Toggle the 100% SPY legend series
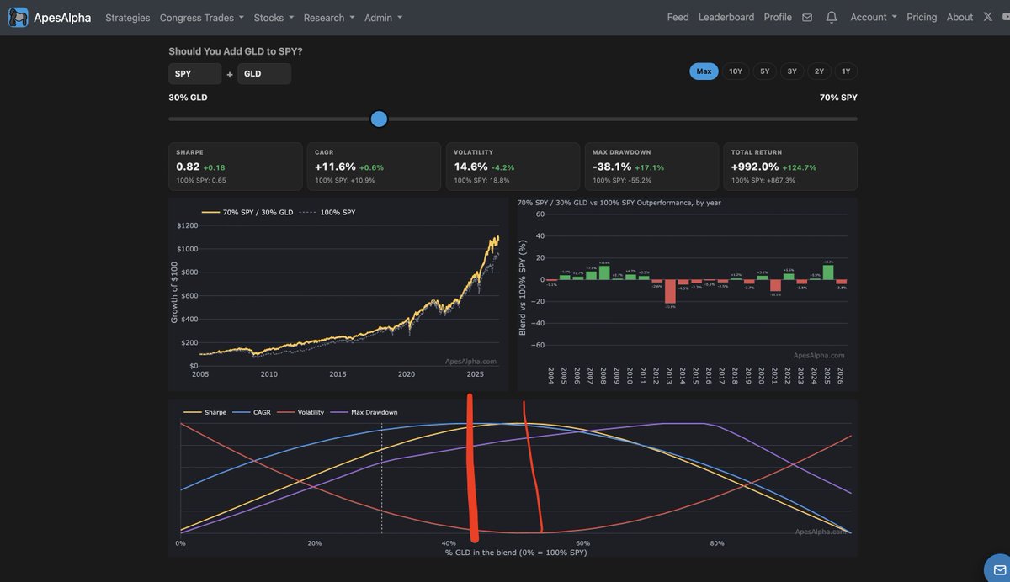Screen dimensions: 1010x582 tap(328, 212)
